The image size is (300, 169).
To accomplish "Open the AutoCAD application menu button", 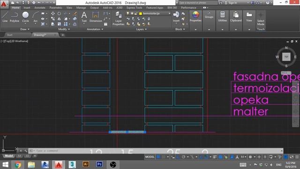I will click(4, 4).
